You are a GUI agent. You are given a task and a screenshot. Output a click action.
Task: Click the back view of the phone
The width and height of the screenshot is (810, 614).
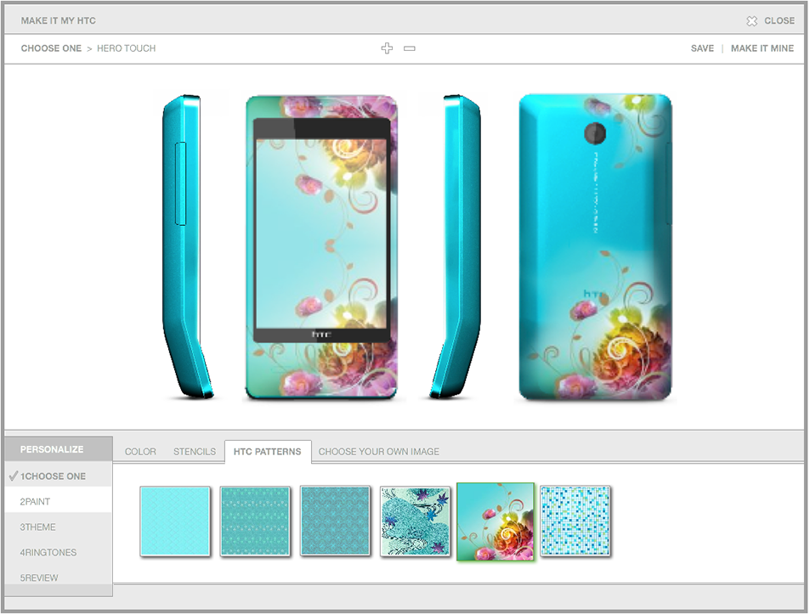(595, 247)
